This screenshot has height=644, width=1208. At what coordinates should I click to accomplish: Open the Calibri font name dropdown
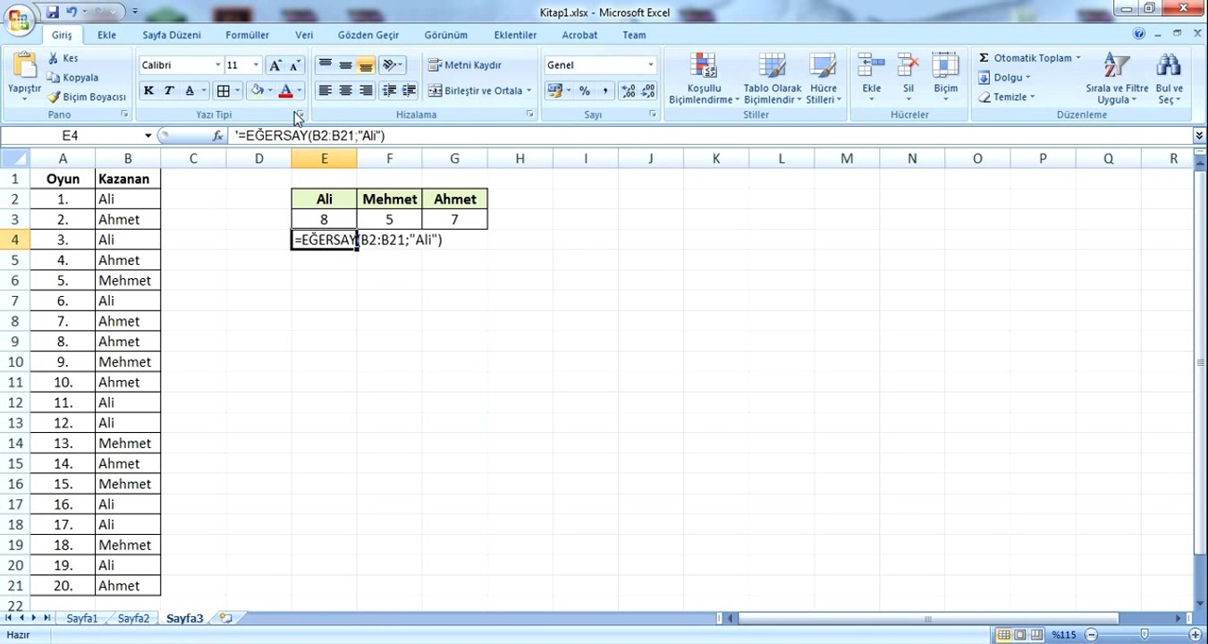coord(217,65)
